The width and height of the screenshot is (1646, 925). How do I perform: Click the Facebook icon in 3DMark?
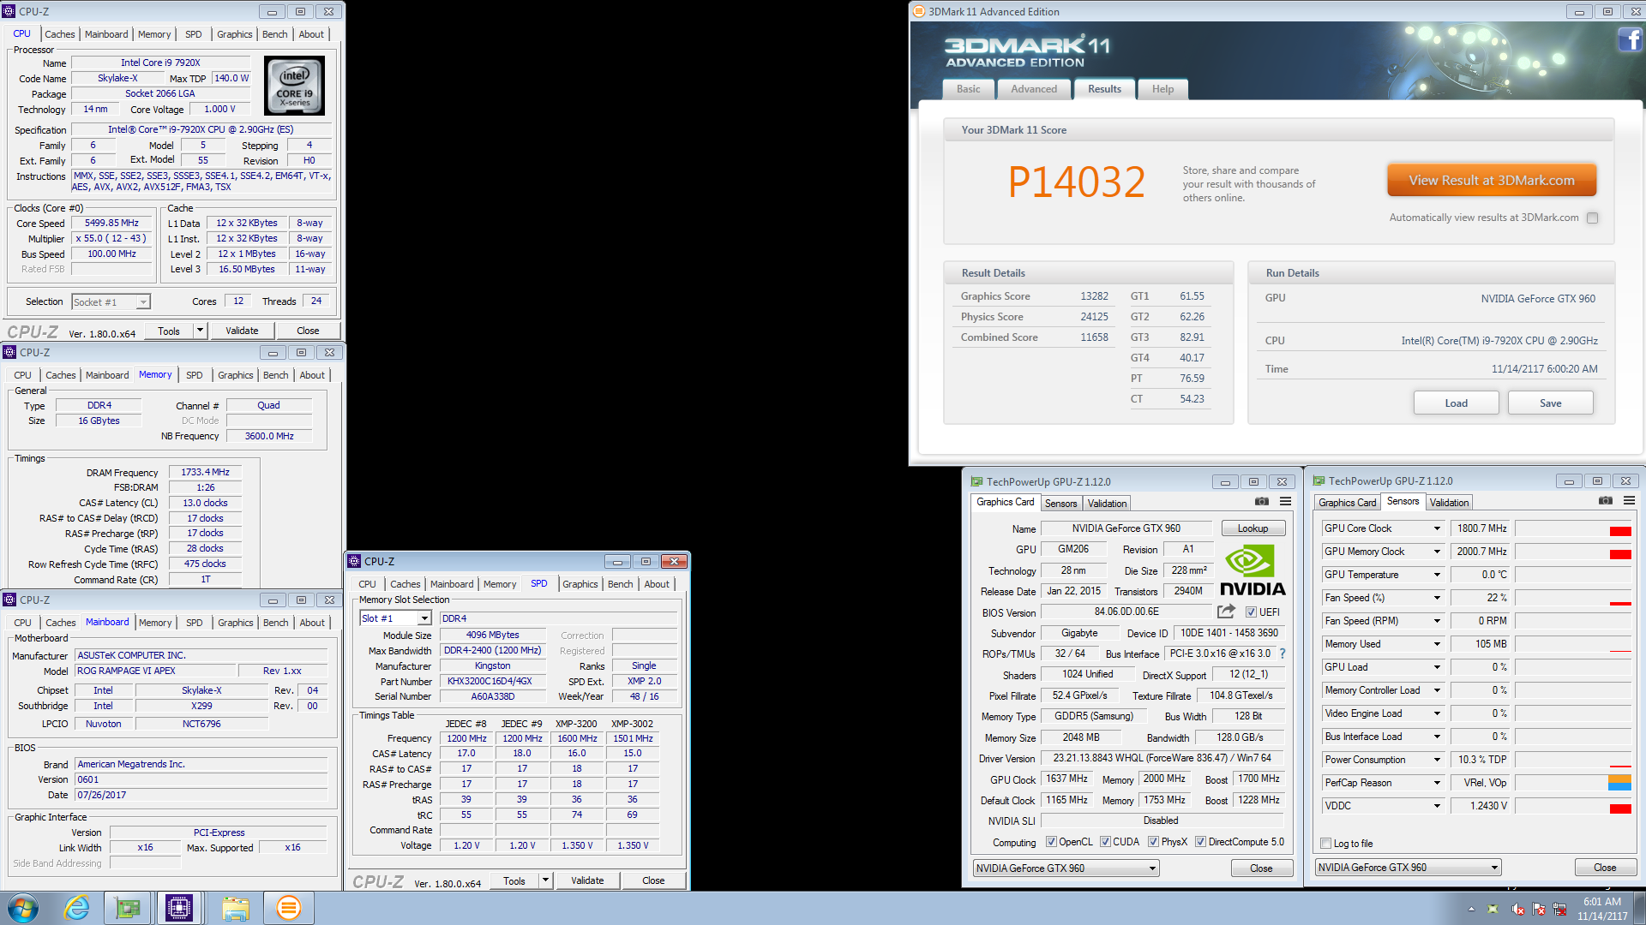pos(1630,39)
